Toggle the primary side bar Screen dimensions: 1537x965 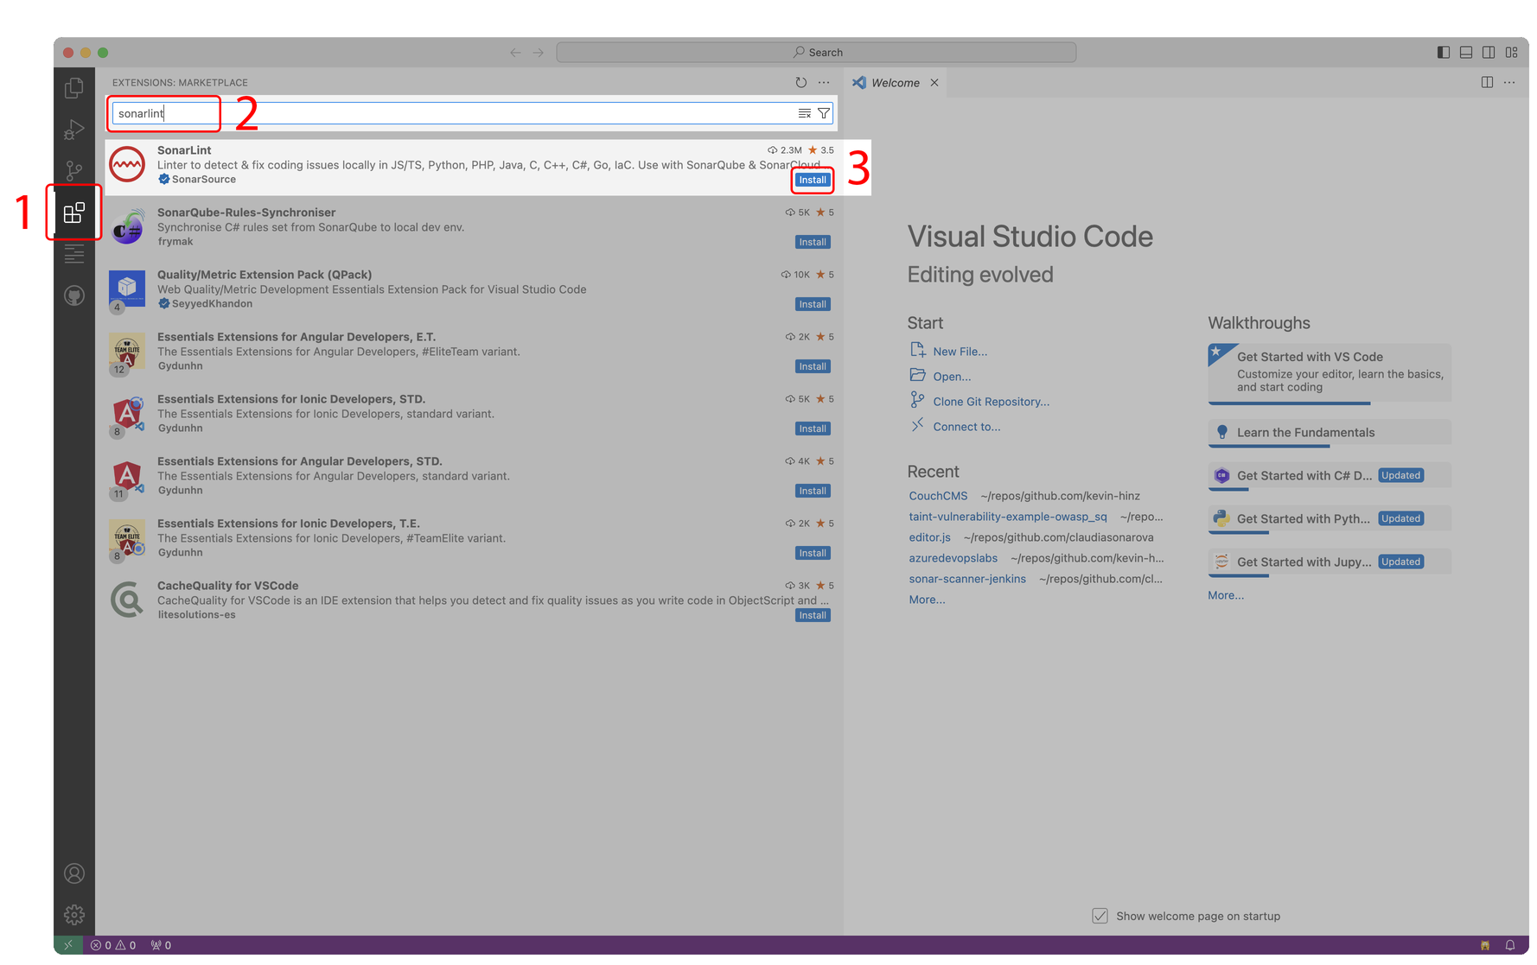(1444, 53)
